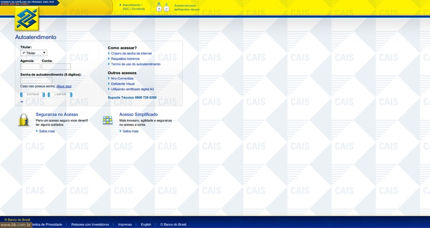Image resolution: width=430 pixels, height=228 pixels.
Task: Open Atendimento / SAC / Ouvidoria link
Action: (133, 7)
